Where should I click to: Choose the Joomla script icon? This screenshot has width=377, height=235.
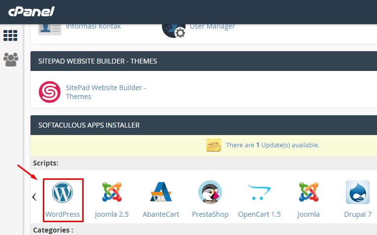pos(309,192)
